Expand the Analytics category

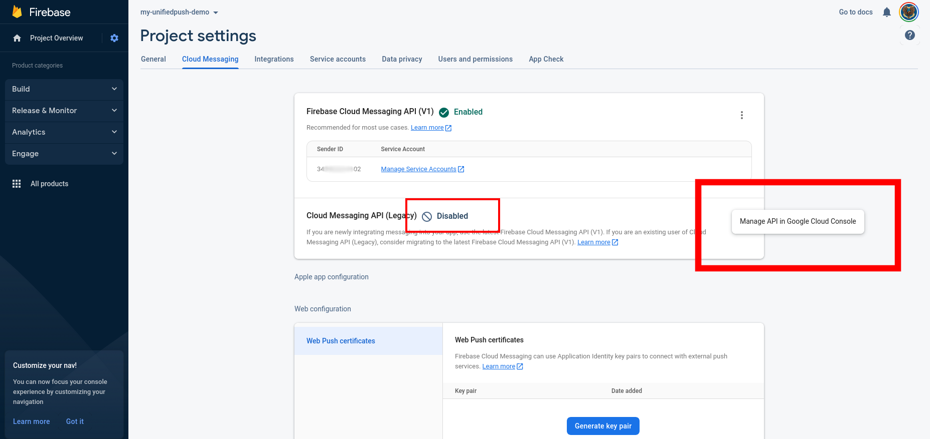tap(64, 132)
